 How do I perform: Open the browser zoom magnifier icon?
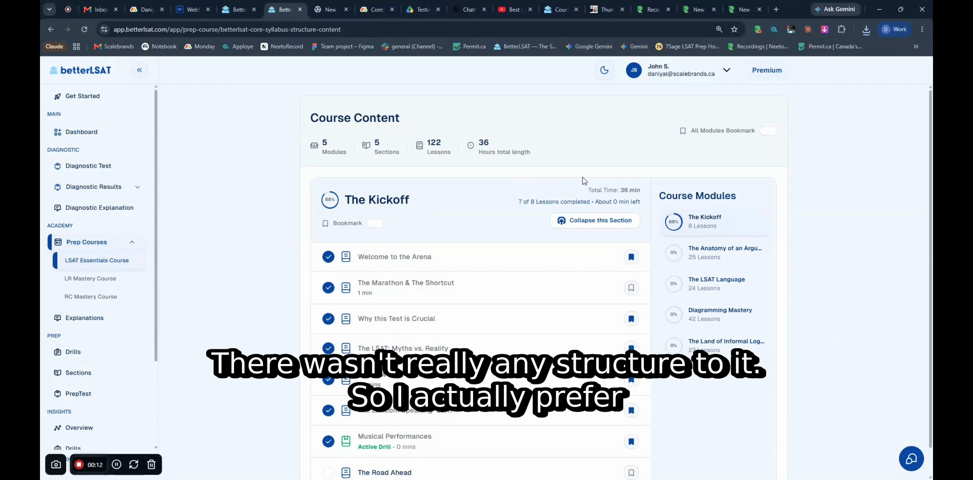pyautogui.click(x=719, y=29)
